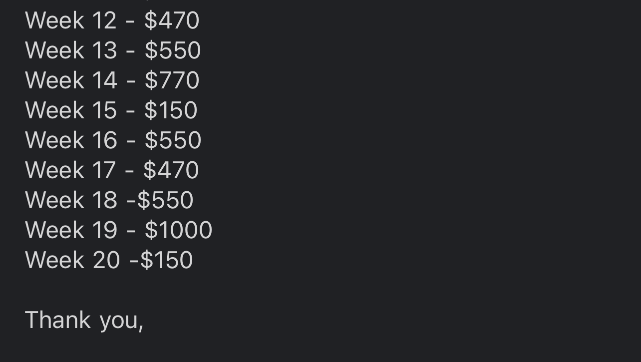Click the $150 amount for Week 20
This screenshot has width=641, height=362.
click(x=166, y=261)
